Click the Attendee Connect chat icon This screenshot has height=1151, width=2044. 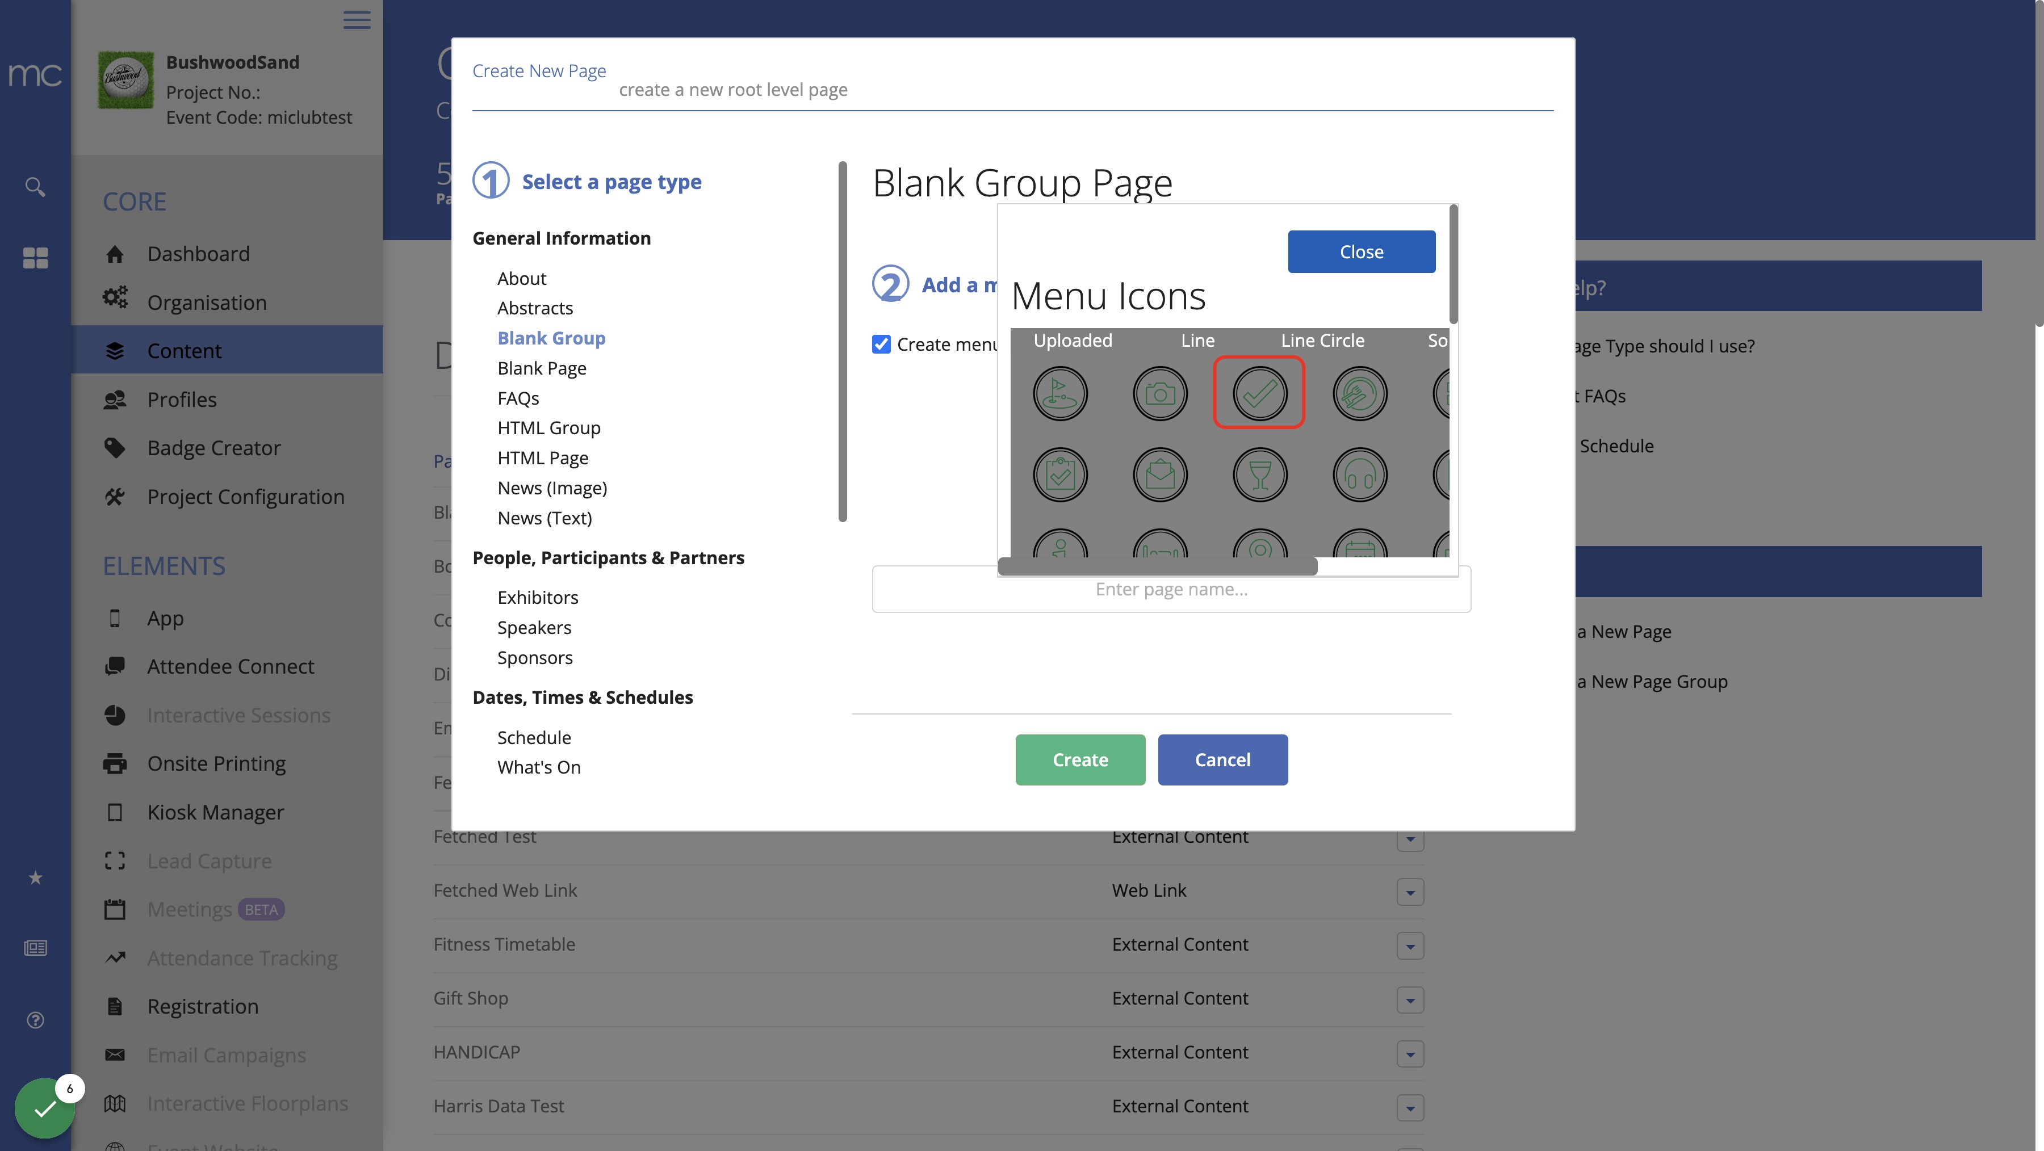click(114, 666)
